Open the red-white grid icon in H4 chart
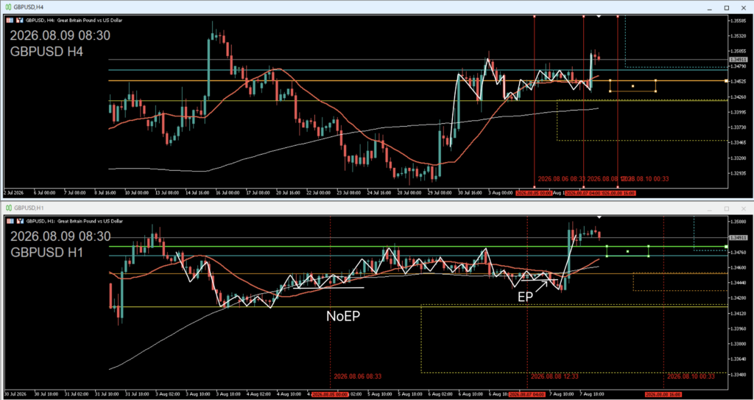The width and height of the screenshot is (754, 400). [x=10, y=20]
